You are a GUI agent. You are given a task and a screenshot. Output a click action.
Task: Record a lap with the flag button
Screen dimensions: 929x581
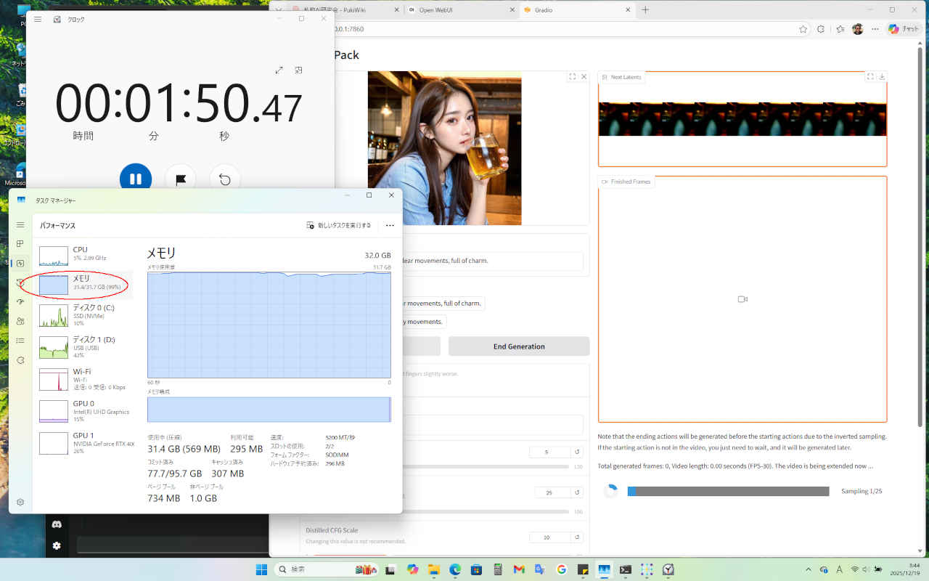(180, 179)
